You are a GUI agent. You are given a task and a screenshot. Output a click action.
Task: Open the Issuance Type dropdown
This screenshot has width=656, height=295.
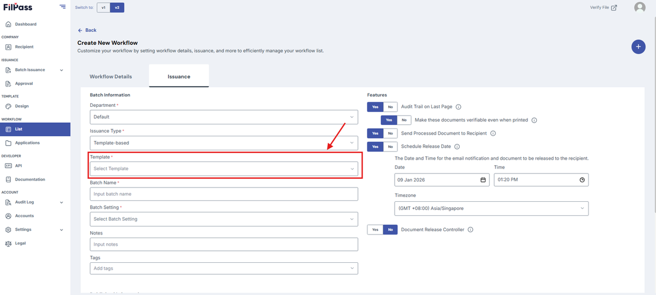[x=224, y=142]
